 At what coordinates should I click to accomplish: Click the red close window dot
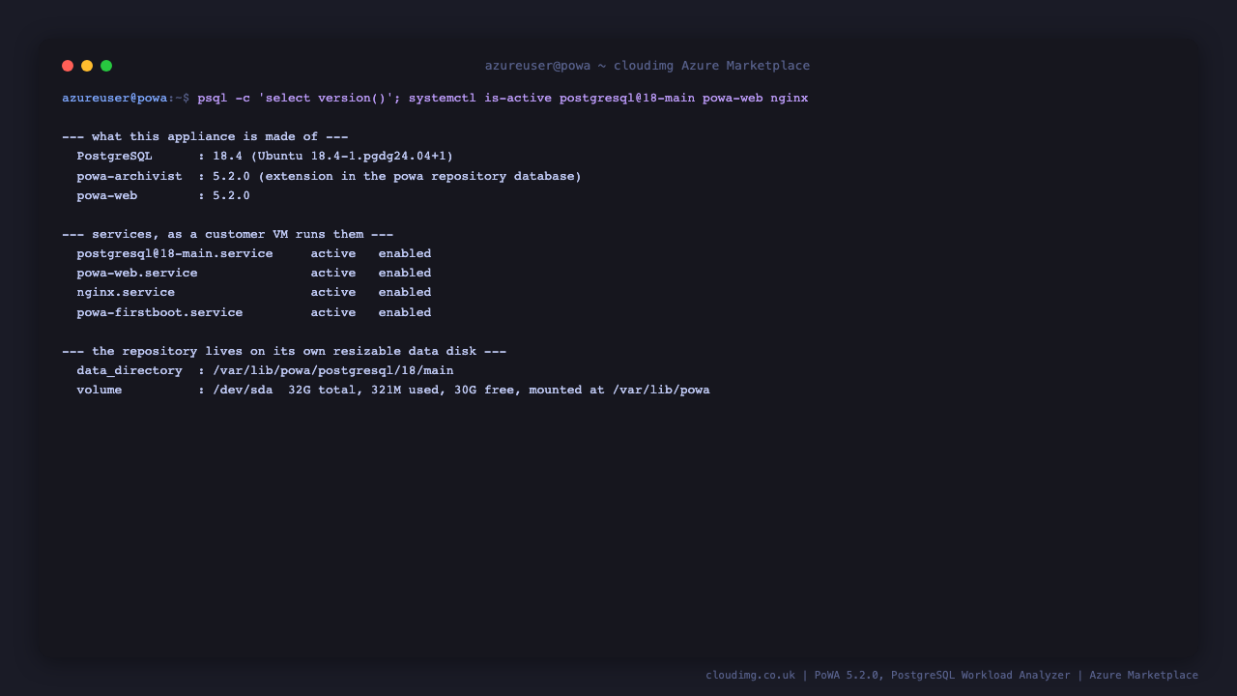point(68,66)
